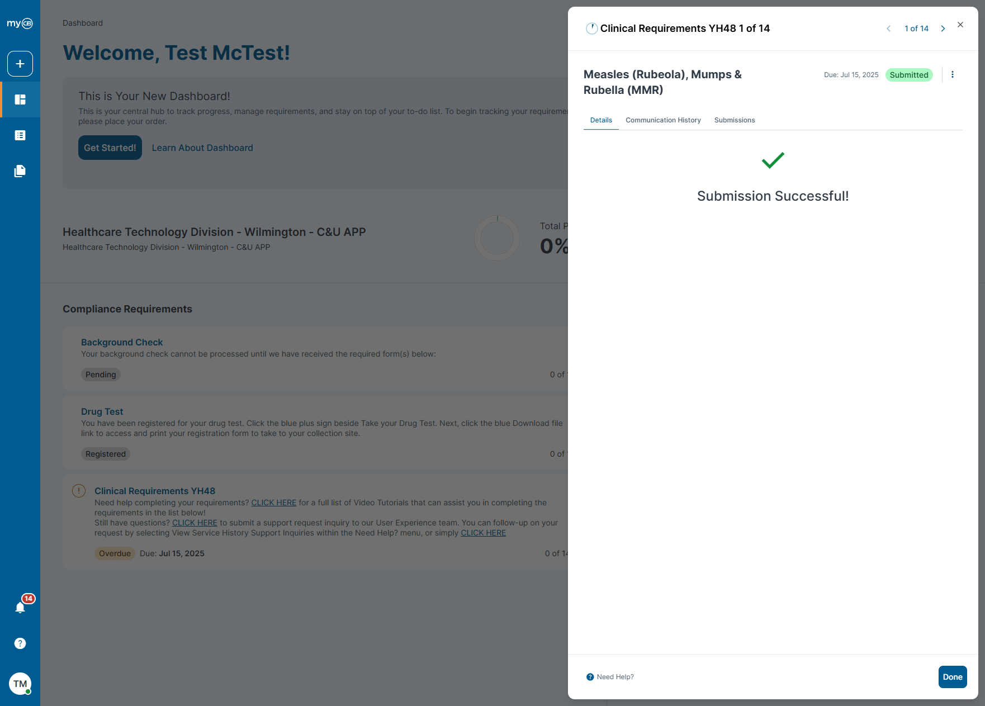Open notifications bell with 14 badge

coord(21,607)
